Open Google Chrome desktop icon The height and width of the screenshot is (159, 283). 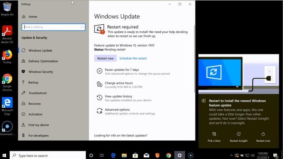(7, 83)
